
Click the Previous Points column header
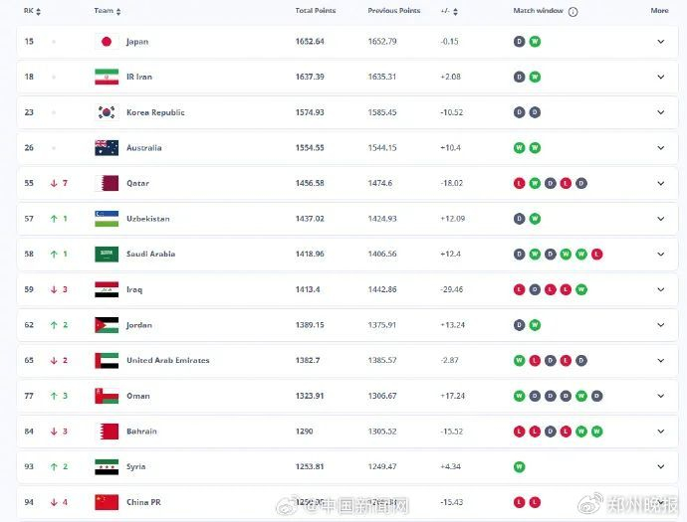(394, 11)
